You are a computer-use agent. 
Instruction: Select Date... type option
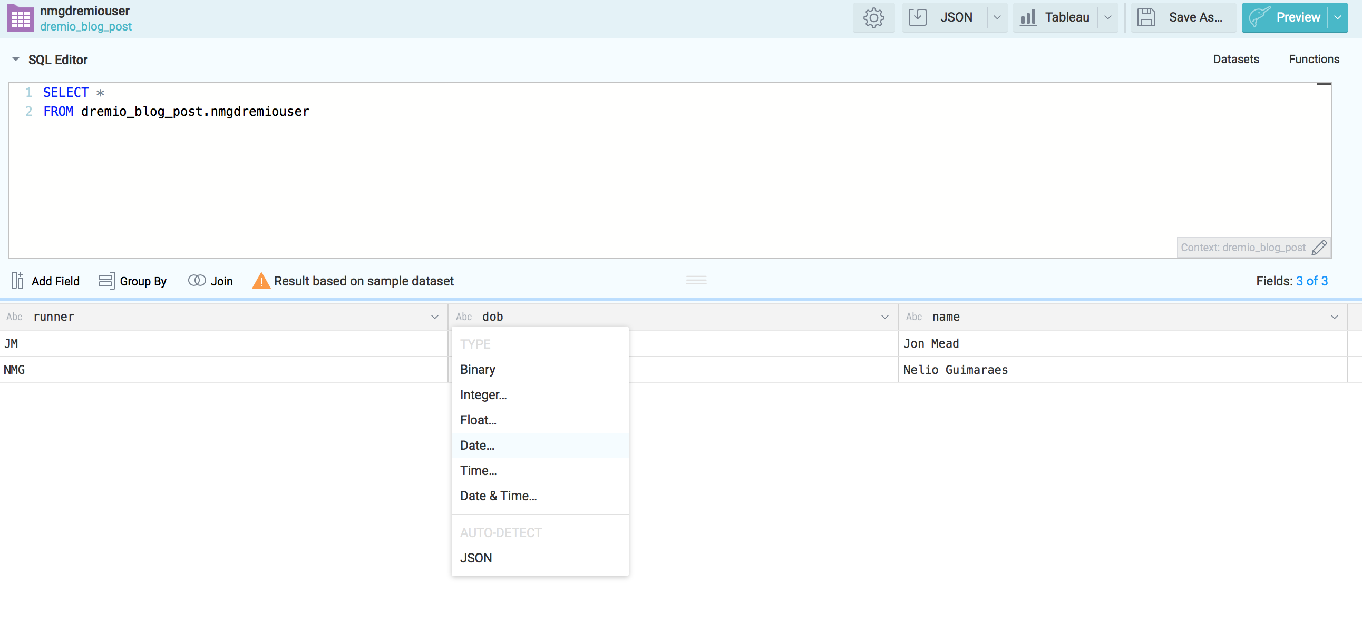coord(540,446)
